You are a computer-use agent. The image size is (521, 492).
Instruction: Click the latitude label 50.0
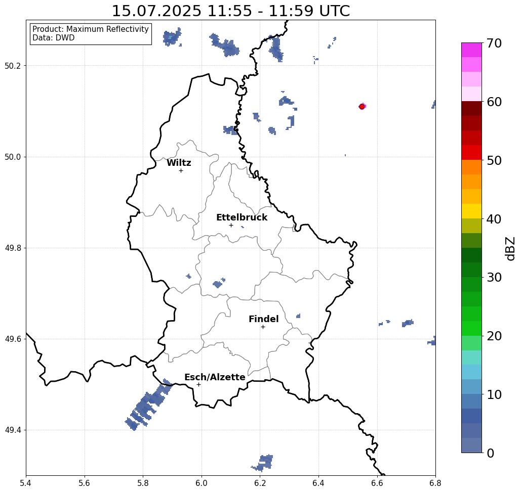[x=13, y=157]
